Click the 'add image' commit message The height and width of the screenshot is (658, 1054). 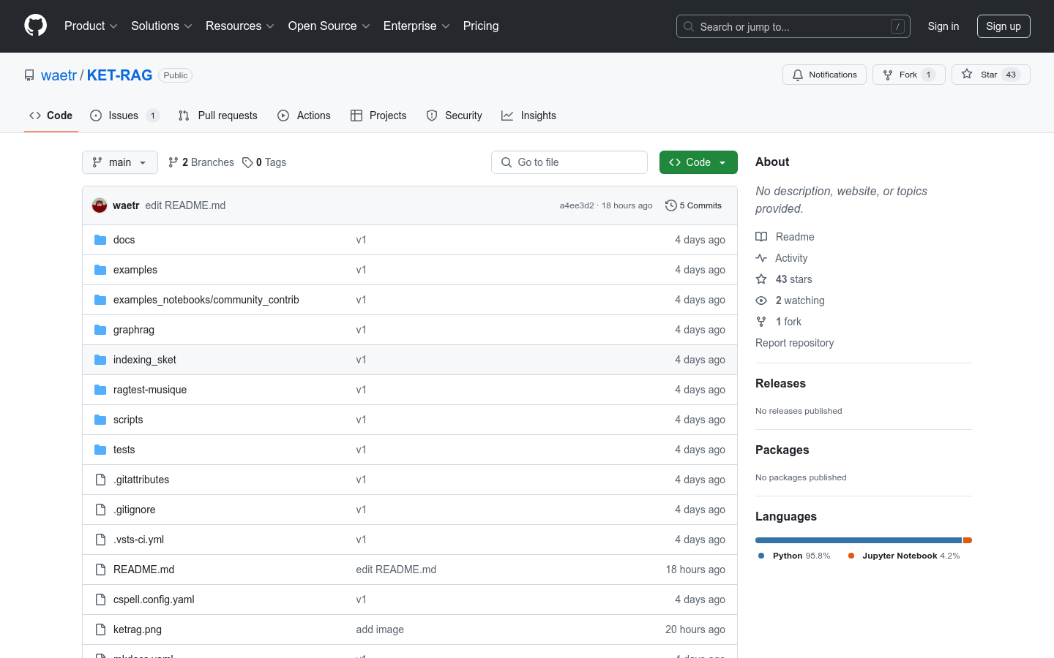(380, 629)
